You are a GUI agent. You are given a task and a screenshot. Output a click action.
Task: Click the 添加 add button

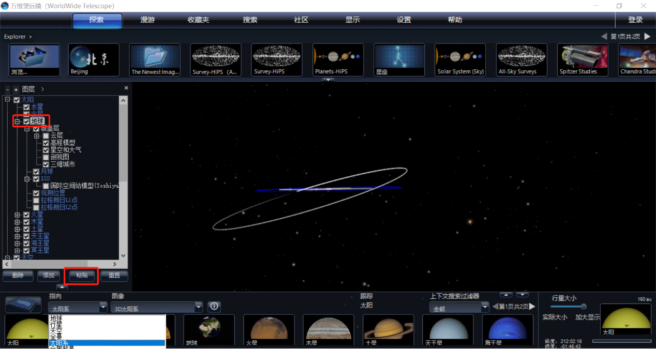click(x=49, y=276)
